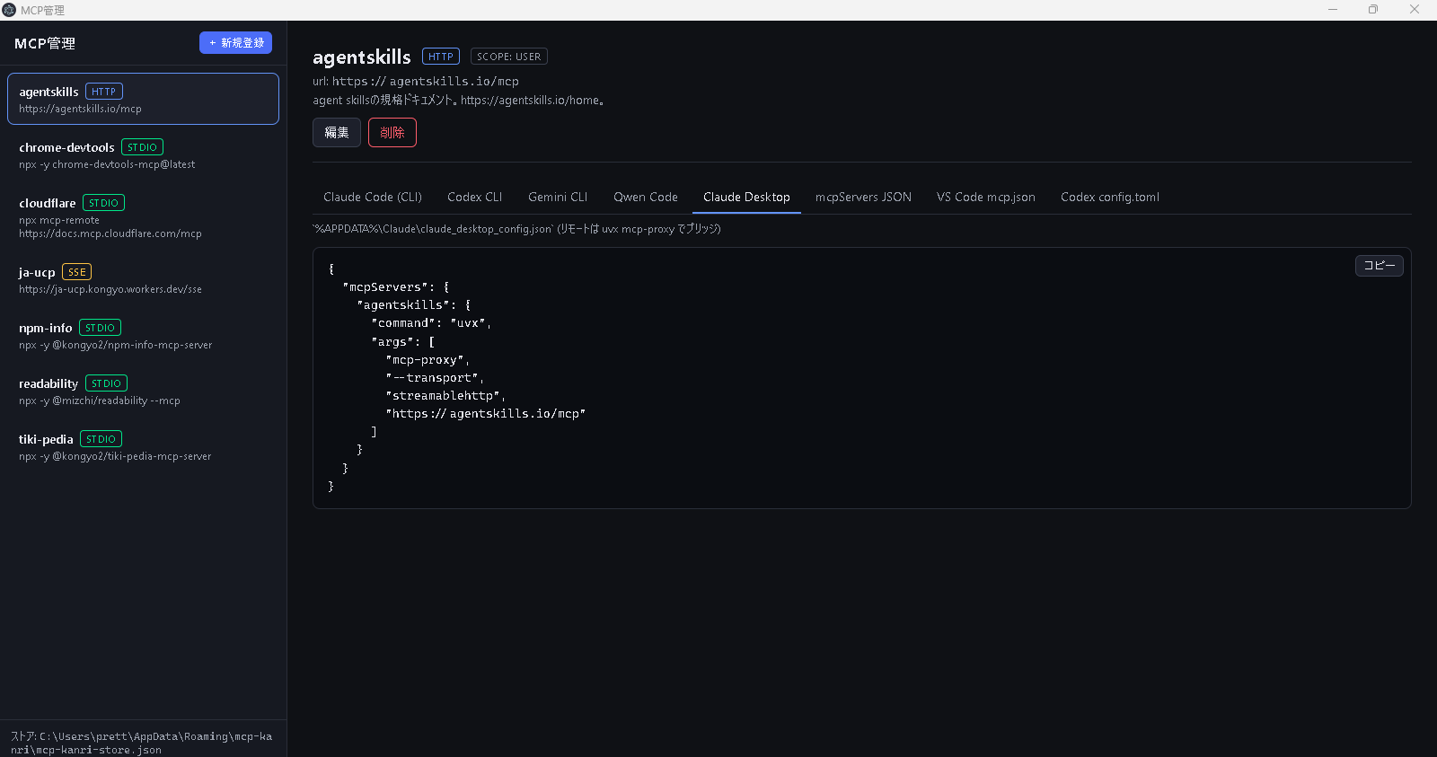Click the MCP管理 app icon in title bar

pos(9,10)
